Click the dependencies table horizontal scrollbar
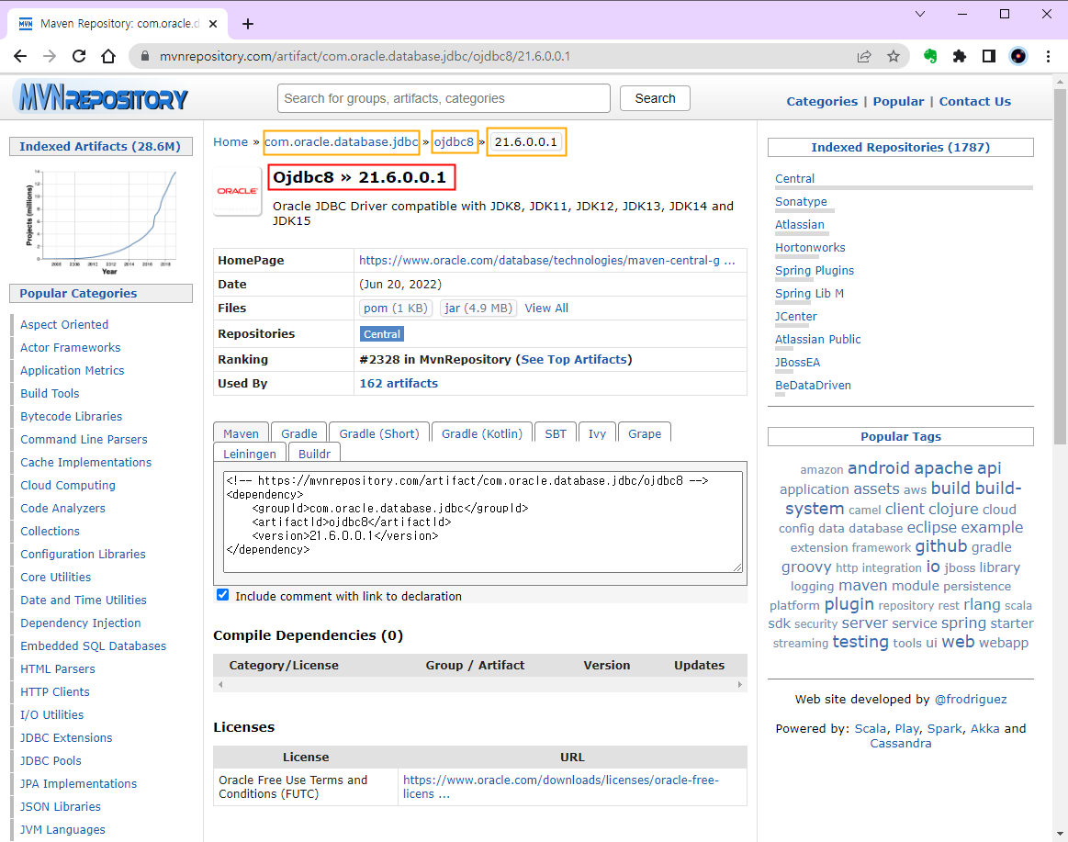 point(479,684)
